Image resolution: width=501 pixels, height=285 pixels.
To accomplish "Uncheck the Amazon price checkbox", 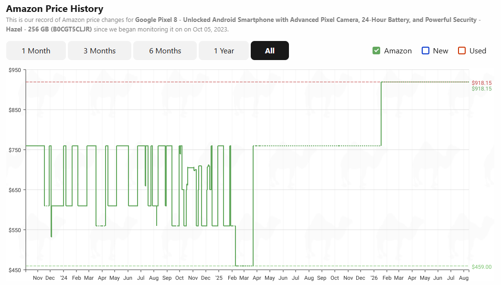I will pos(376,51).
